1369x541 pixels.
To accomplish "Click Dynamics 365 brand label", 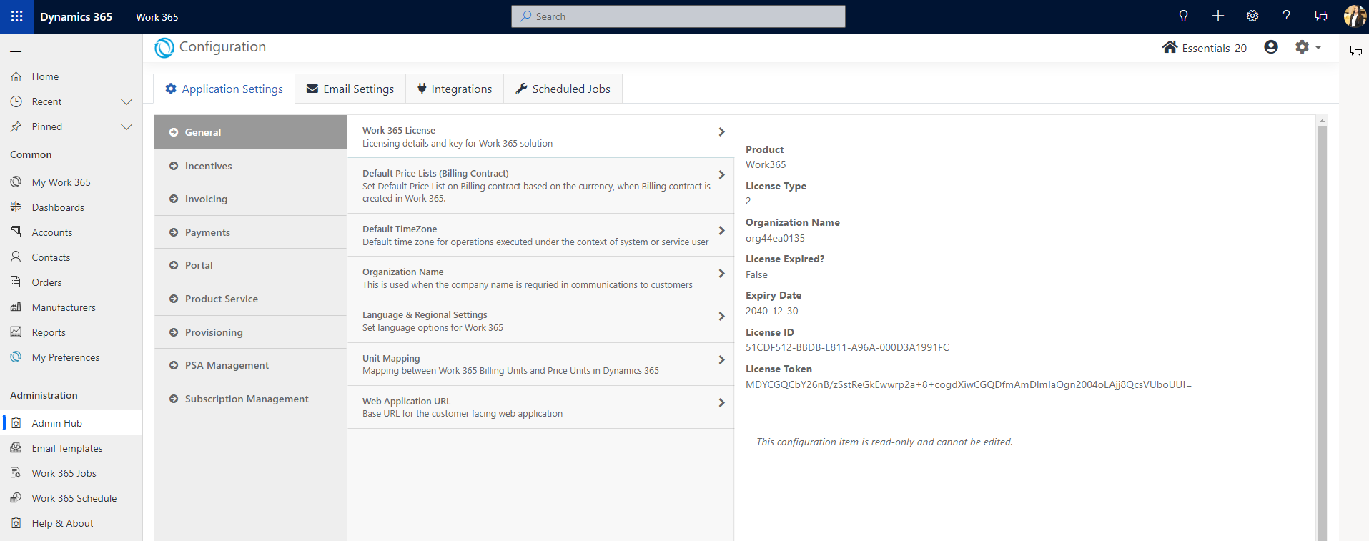I will pos(76,17).
